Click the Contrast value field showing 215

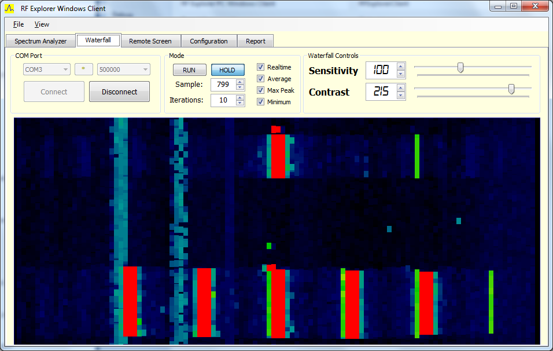point(381,92)
